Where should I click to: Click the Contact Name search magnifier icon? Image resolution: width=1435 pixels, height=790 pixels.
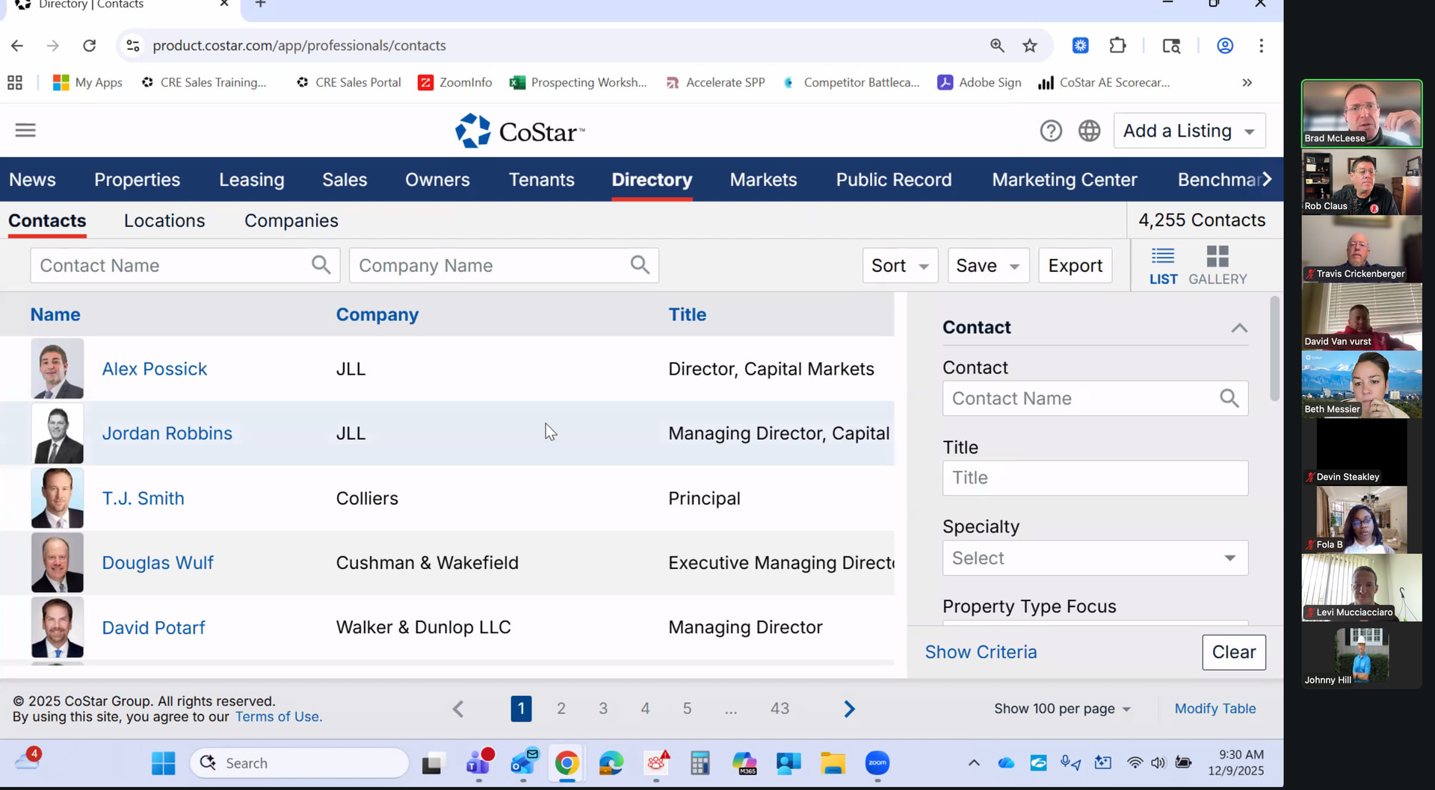321,265
